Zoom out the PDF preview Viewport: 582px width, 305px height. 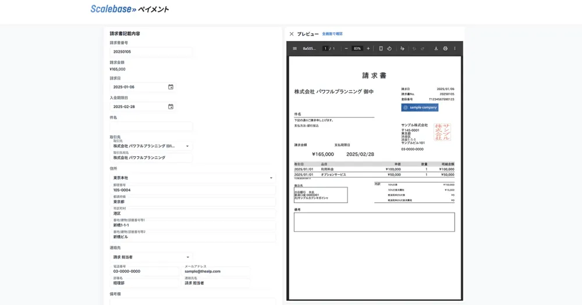[346, 48]
